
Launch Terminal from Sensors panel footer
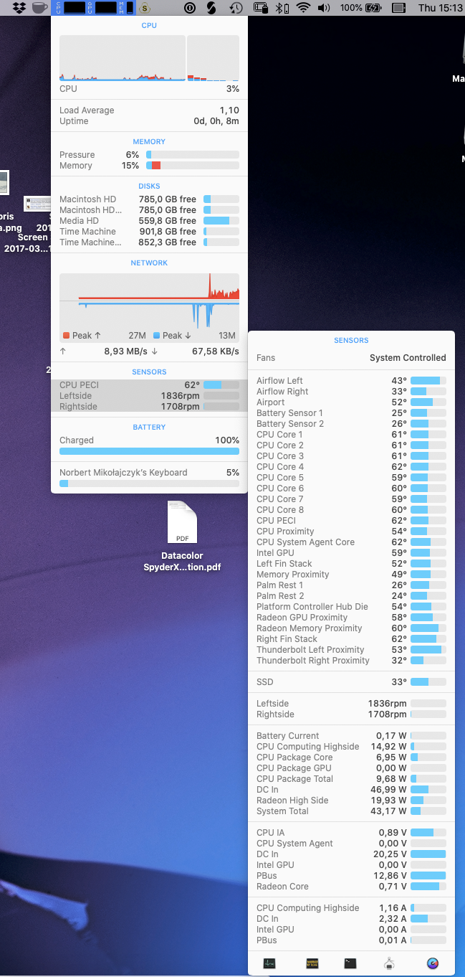(350, 963)
